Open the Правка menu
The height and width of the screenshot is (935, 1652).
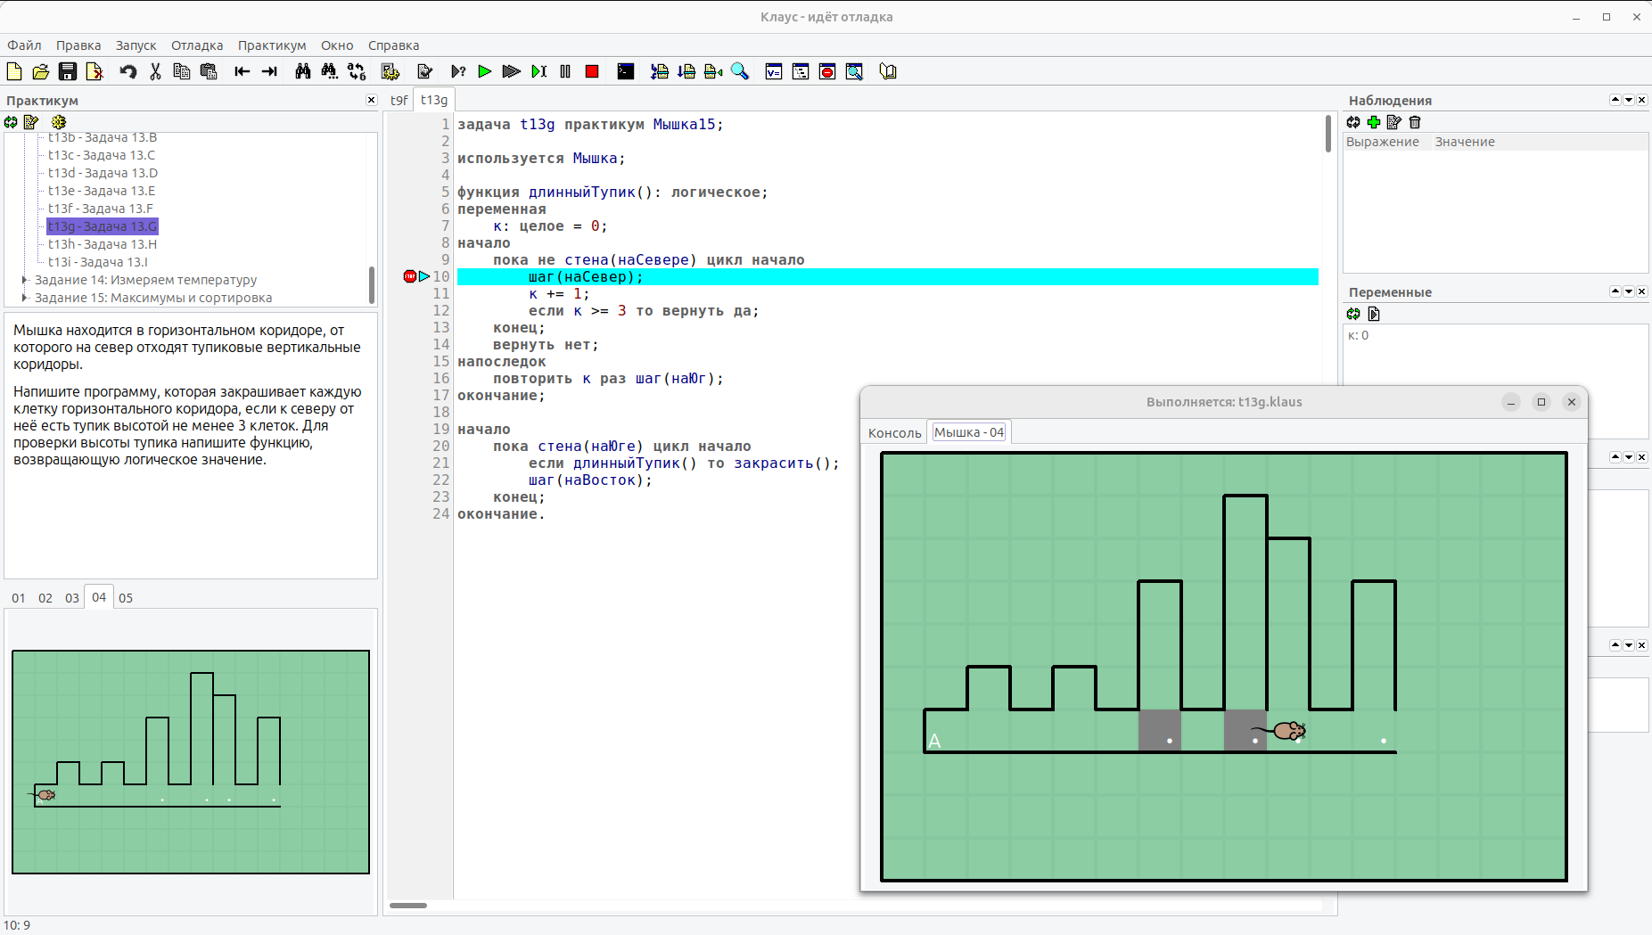(78, 45)
